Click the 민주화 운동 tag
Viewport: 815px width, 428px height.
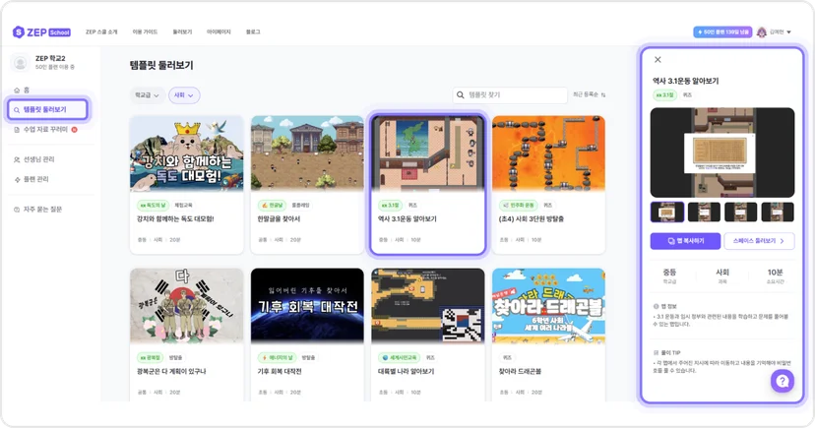coord(518,206)
